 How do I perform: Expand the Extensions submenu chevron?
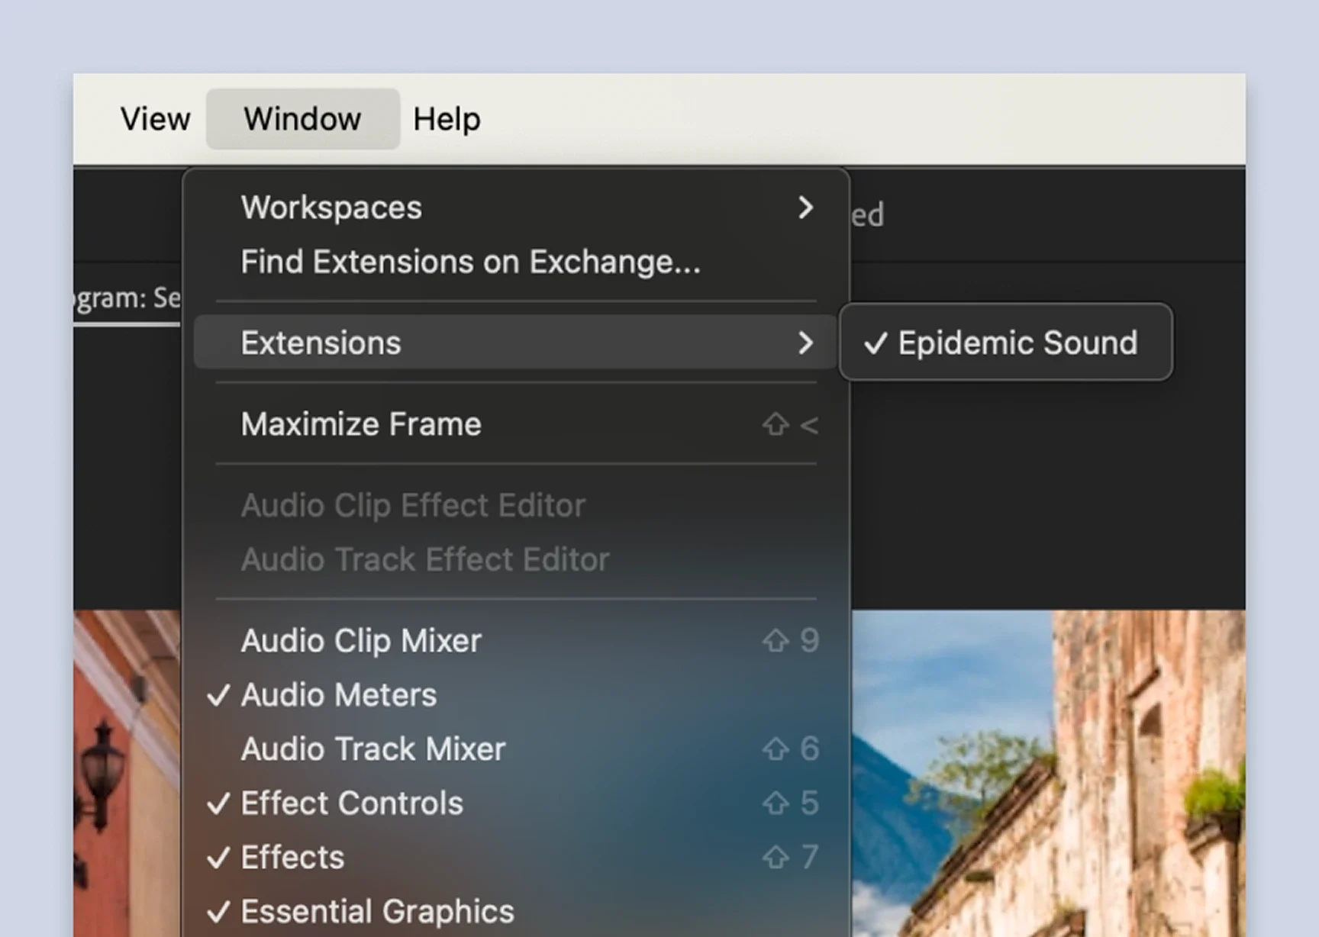pos(805,343)
